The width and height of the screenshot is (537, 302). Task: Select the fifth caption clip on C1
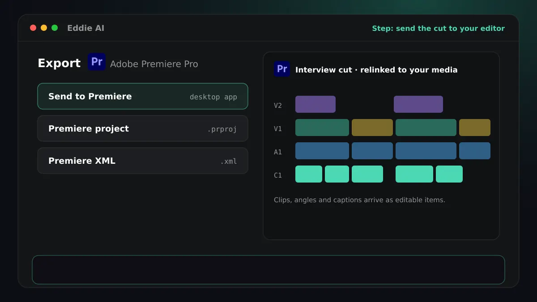(x=449, y=174)
